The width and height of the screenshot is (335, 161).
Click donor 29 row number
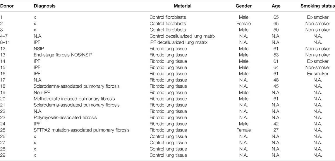pyautogui.click(x=3, y=155)
